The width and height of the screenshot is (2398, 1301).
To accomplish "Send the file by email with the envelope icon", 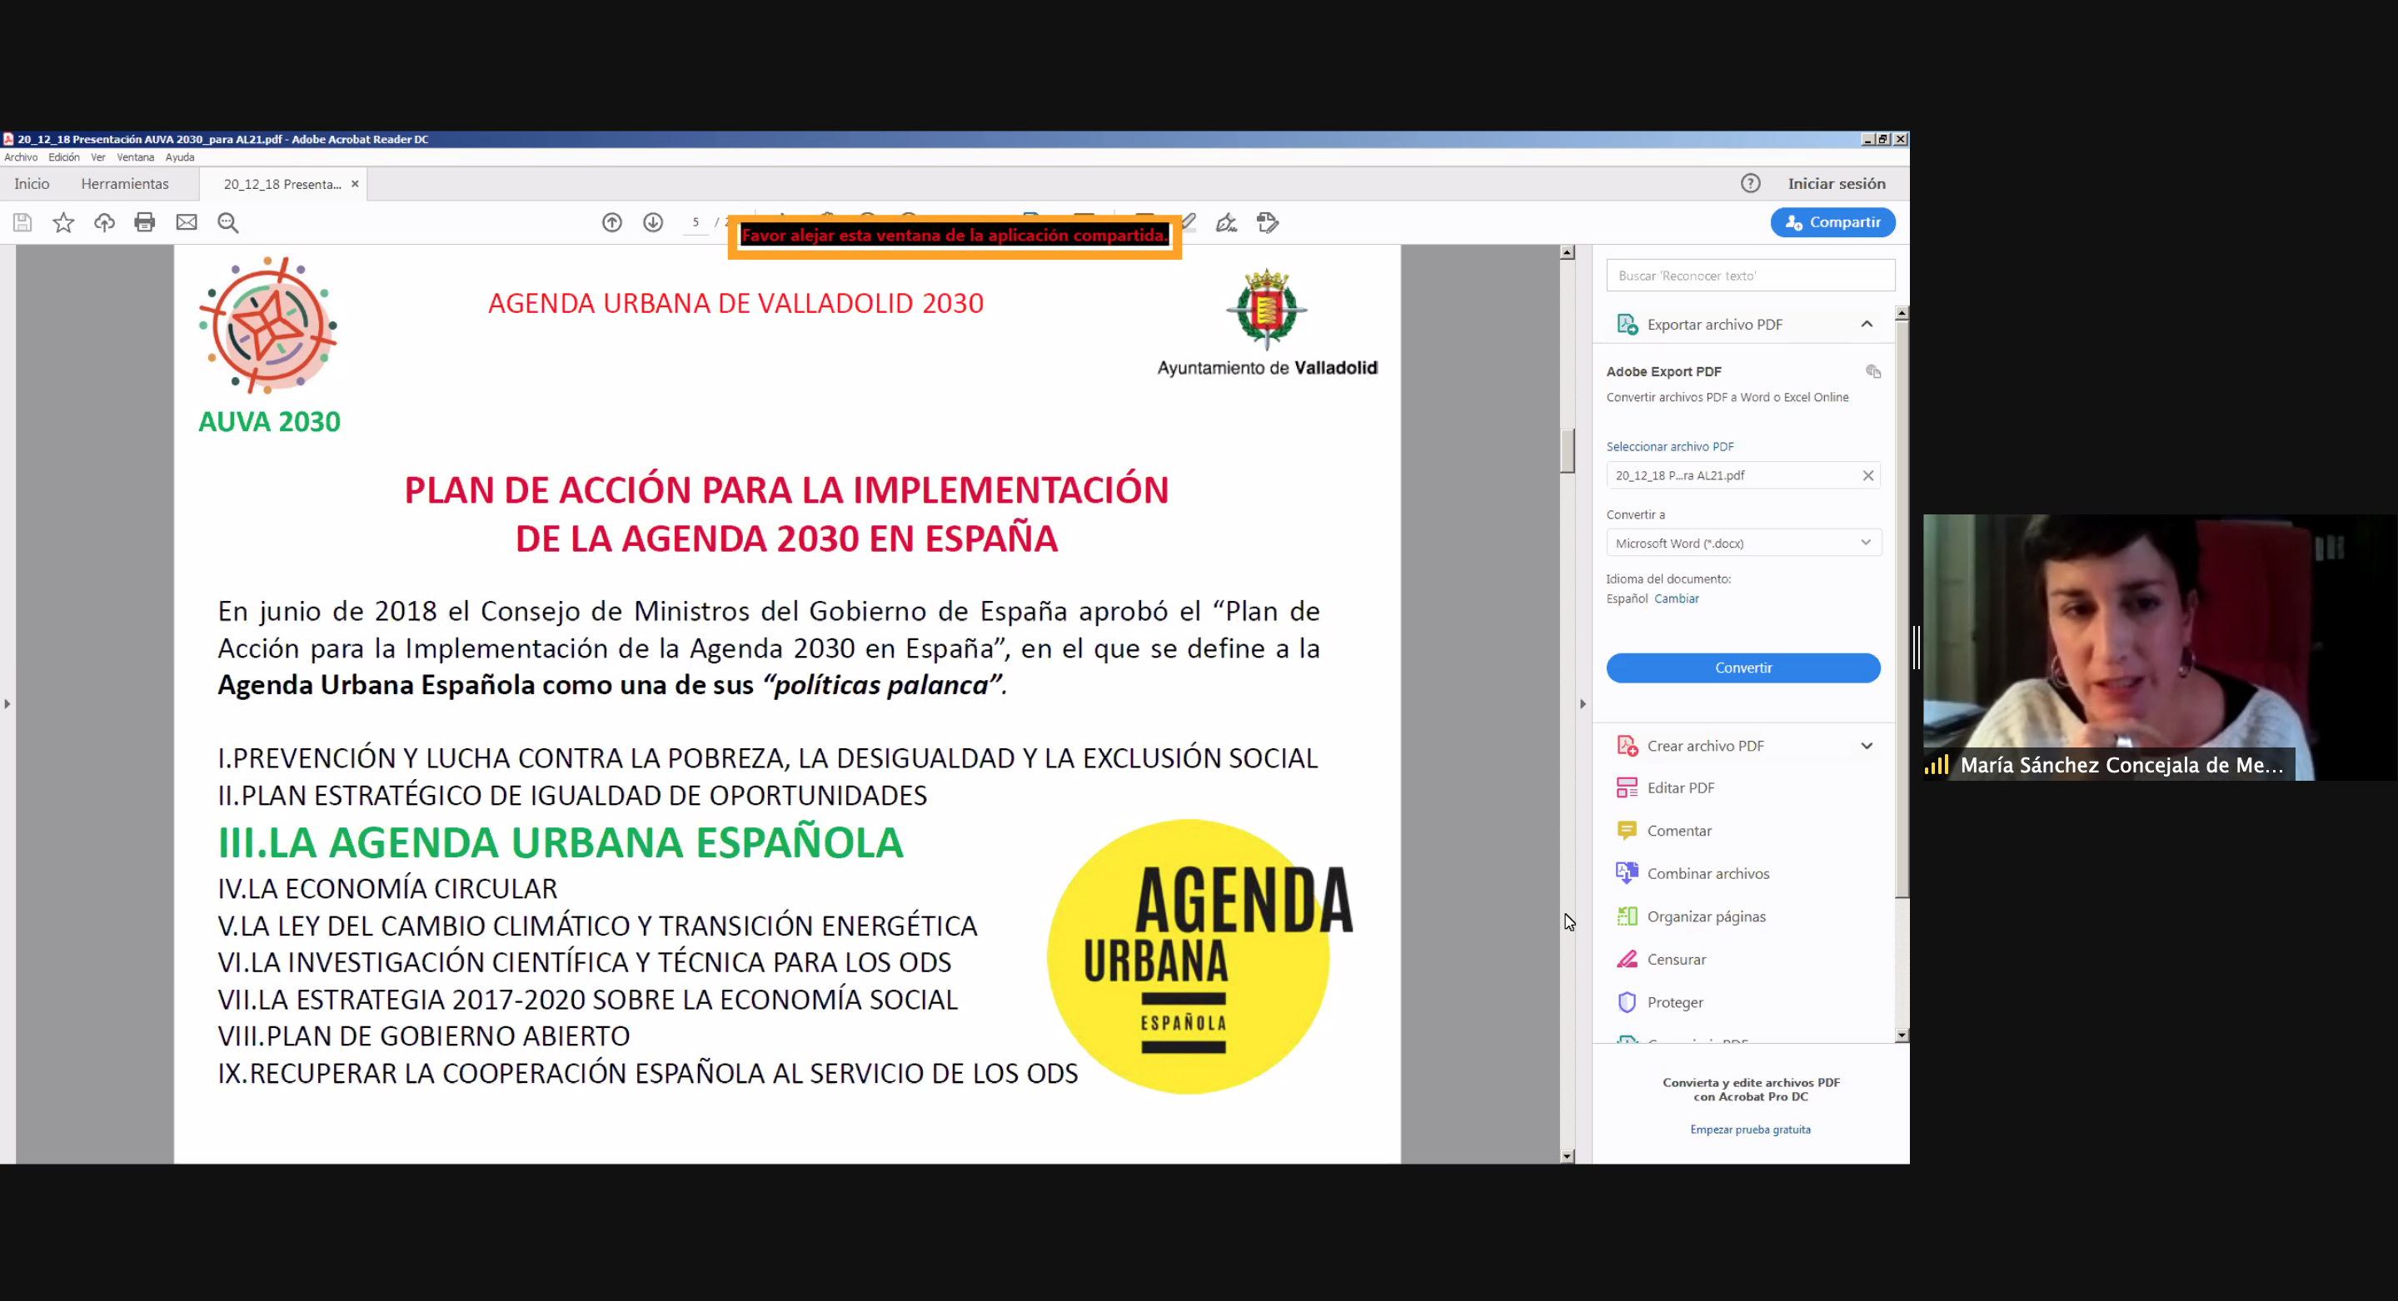I will 187,222.
